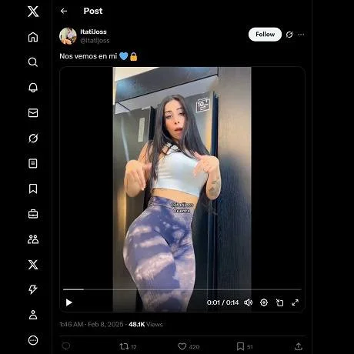Expand the More circle menu in sidebar
This screenshot has width=354, height=354.
pyautogui.click(x=33, y=340)
